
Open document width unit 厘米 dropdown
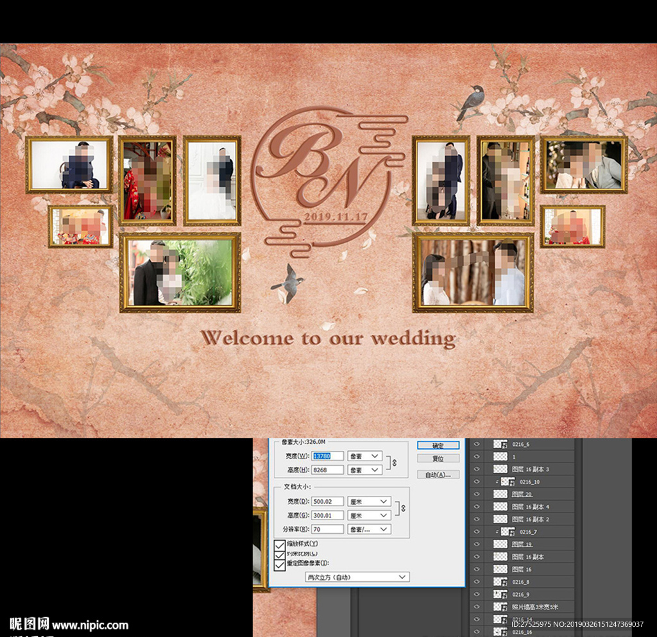pyautogui.click(x=369, y=501)
